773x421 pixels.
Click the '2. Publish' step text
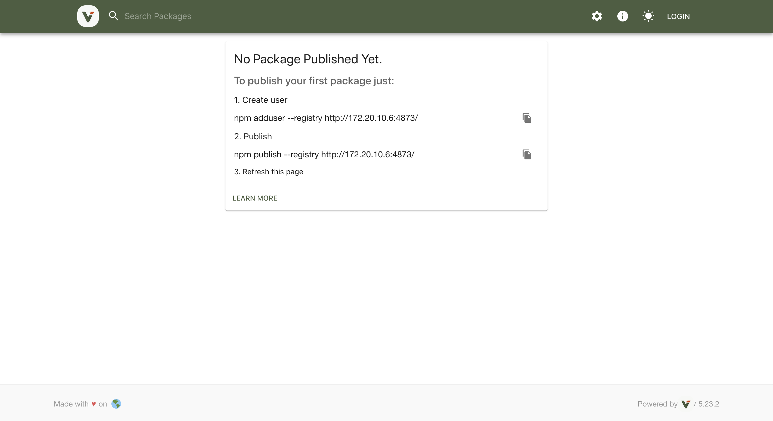253,136
